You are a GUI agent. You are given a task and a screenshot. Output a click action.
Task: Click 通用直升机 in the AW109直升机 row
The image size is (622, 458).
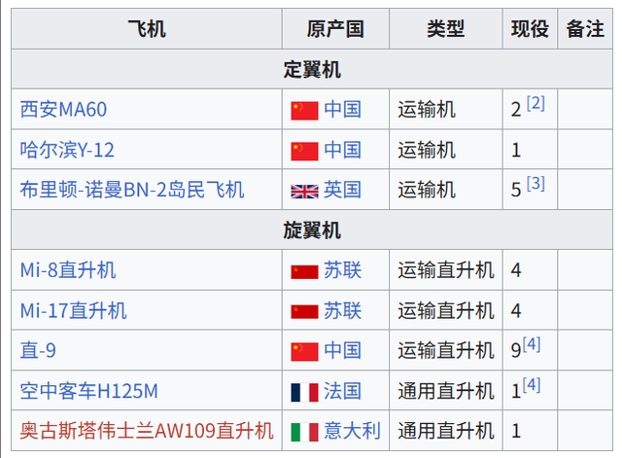pyautogui.click(x=446, y=431)
